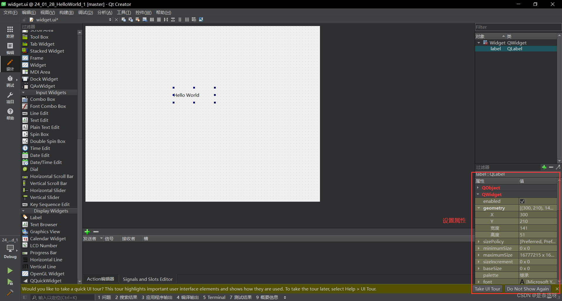Select the Edit Tab Order icon

coord(145,20)
